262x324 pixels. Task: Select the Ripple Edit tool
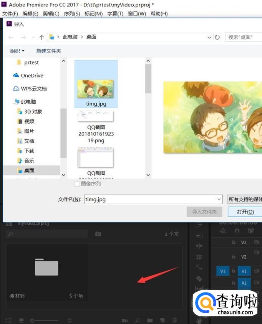tap(199, 246)
